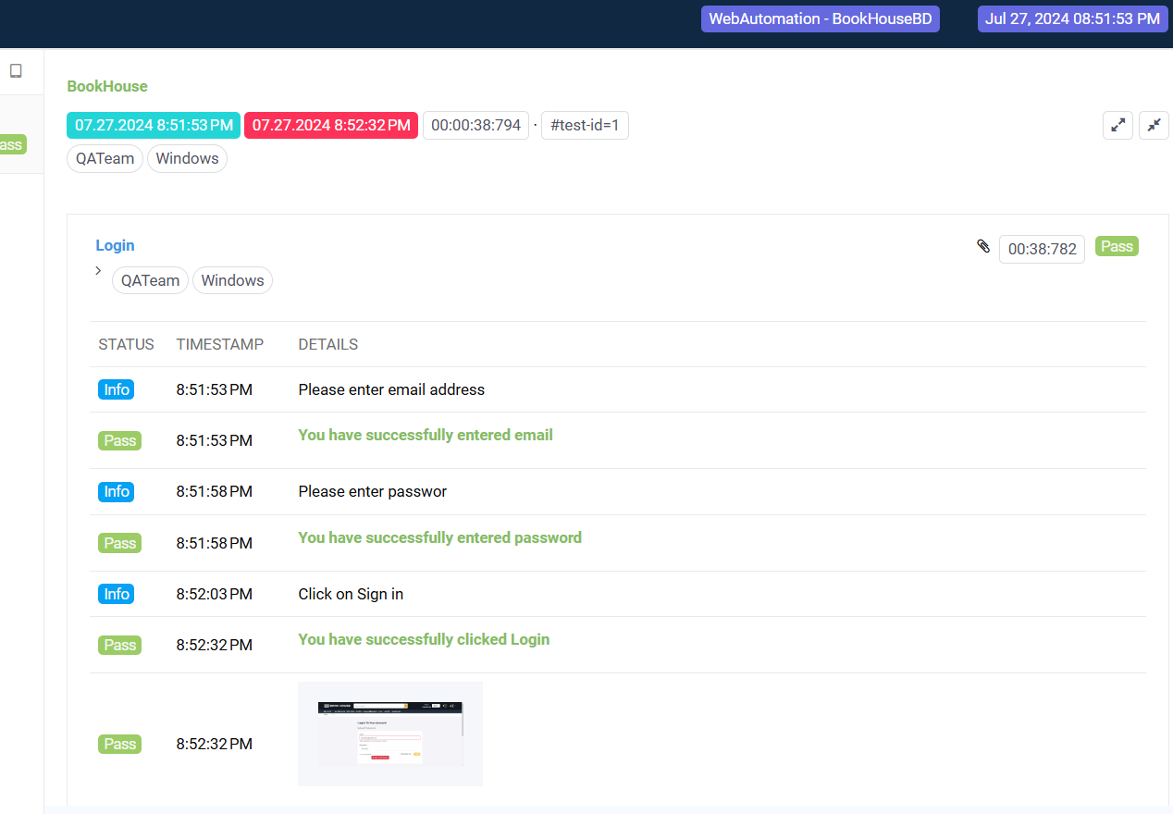Expand the Login node chevron

click(98, 271)
